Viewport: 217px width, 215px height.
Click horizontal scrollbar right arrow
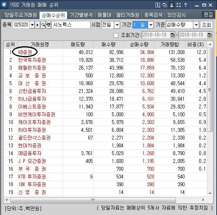[x=203, y=200]
